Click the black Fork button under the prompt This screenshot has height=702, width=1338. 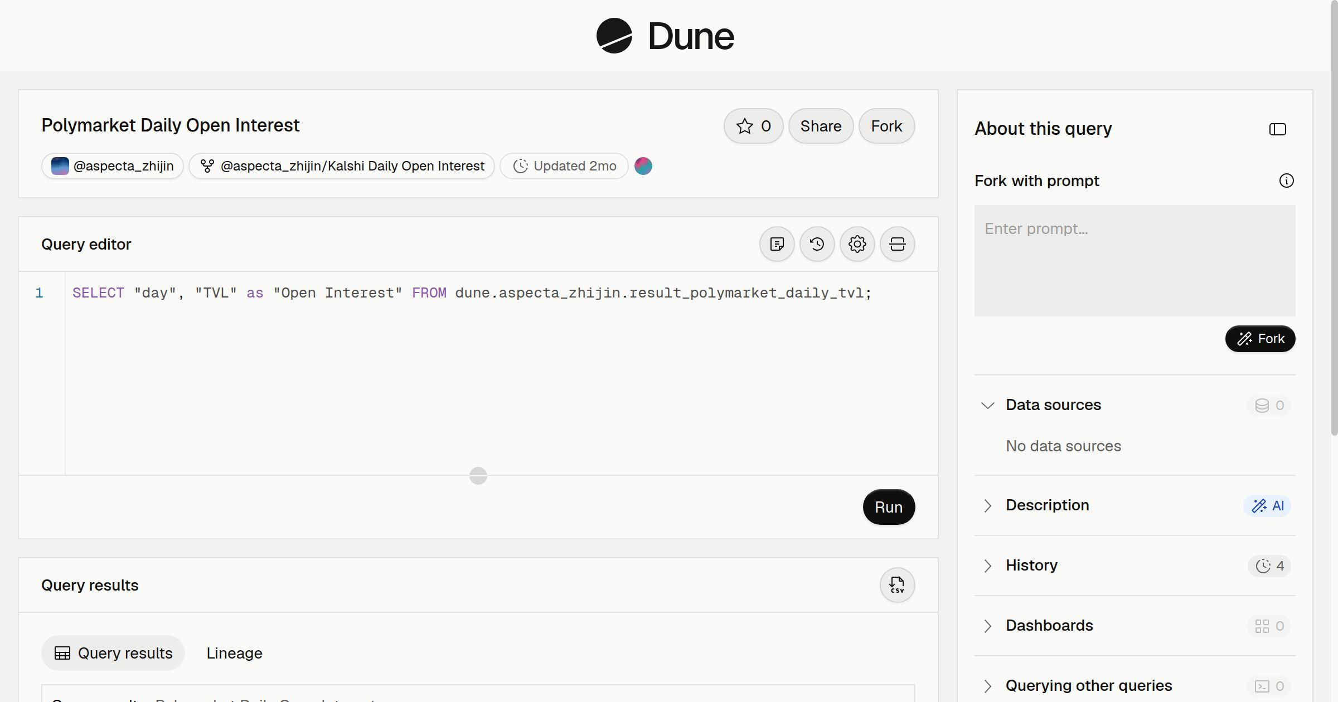(x=1260, y=339)
